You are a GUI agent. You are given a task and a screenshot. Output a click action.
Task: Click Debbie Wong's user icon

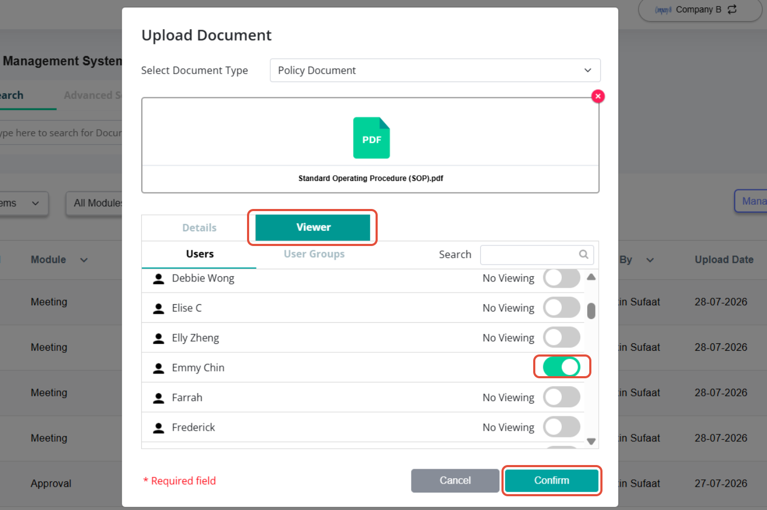pos(158,279)
